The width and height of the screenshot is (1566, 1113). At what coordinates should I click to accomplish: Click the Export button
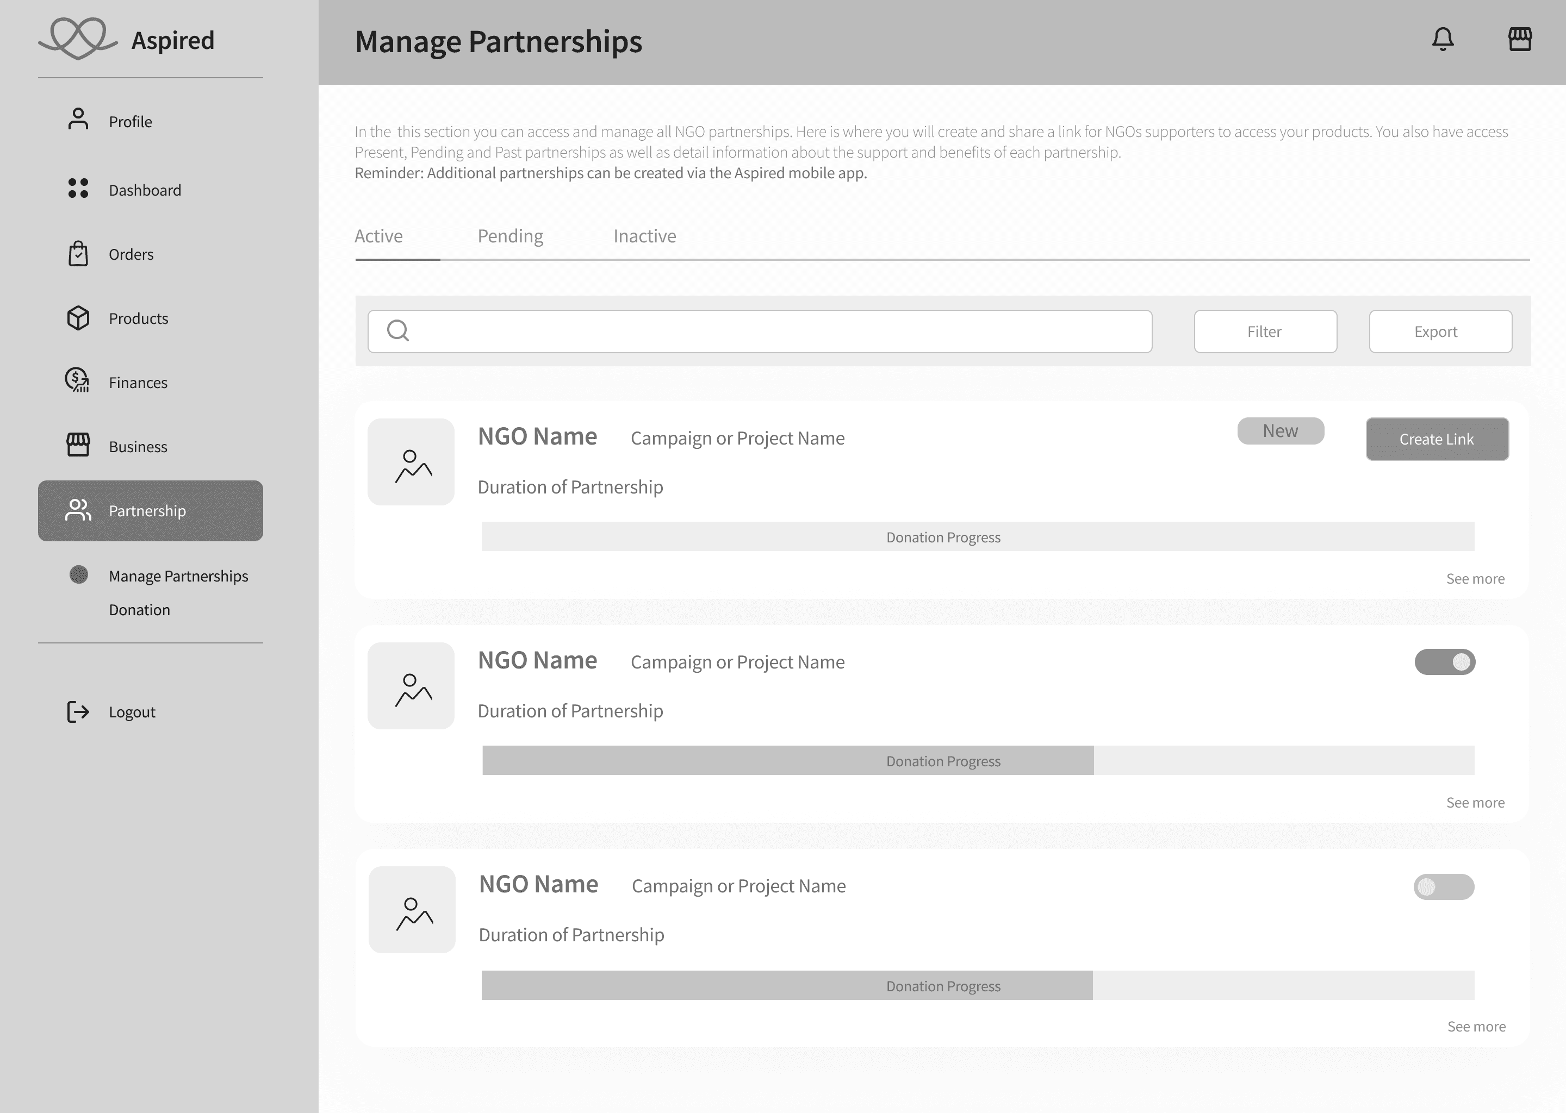click(x=1440, y=332)
